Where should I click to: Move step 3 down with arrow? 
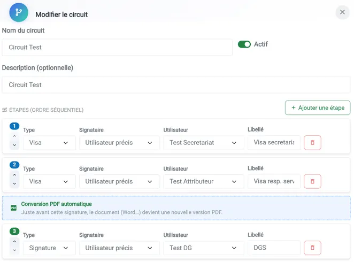(14, 250)
